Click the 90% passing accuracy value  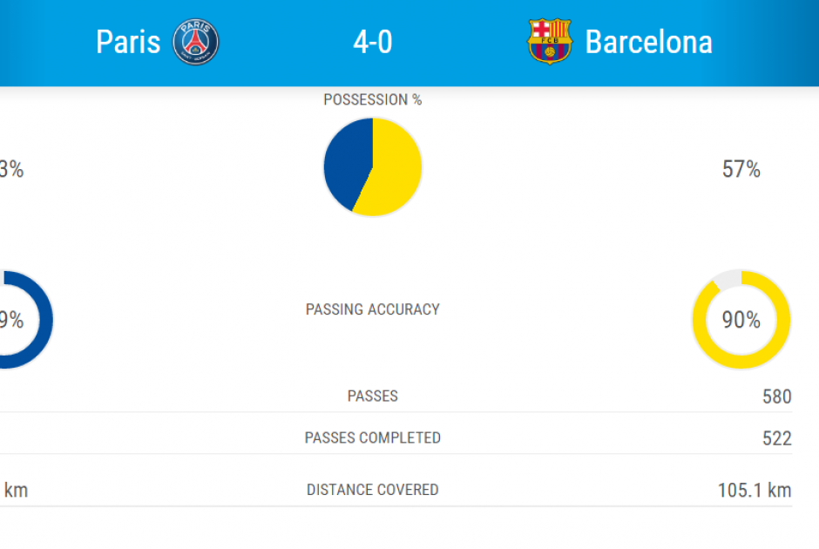pyautogui.click(x=741, y=320)
